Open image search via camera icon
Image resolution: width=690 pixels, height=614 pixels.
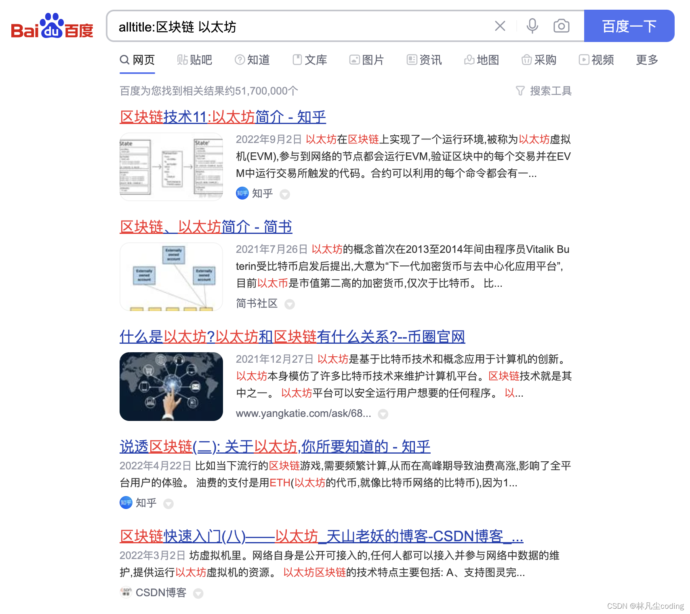[561, 26]
